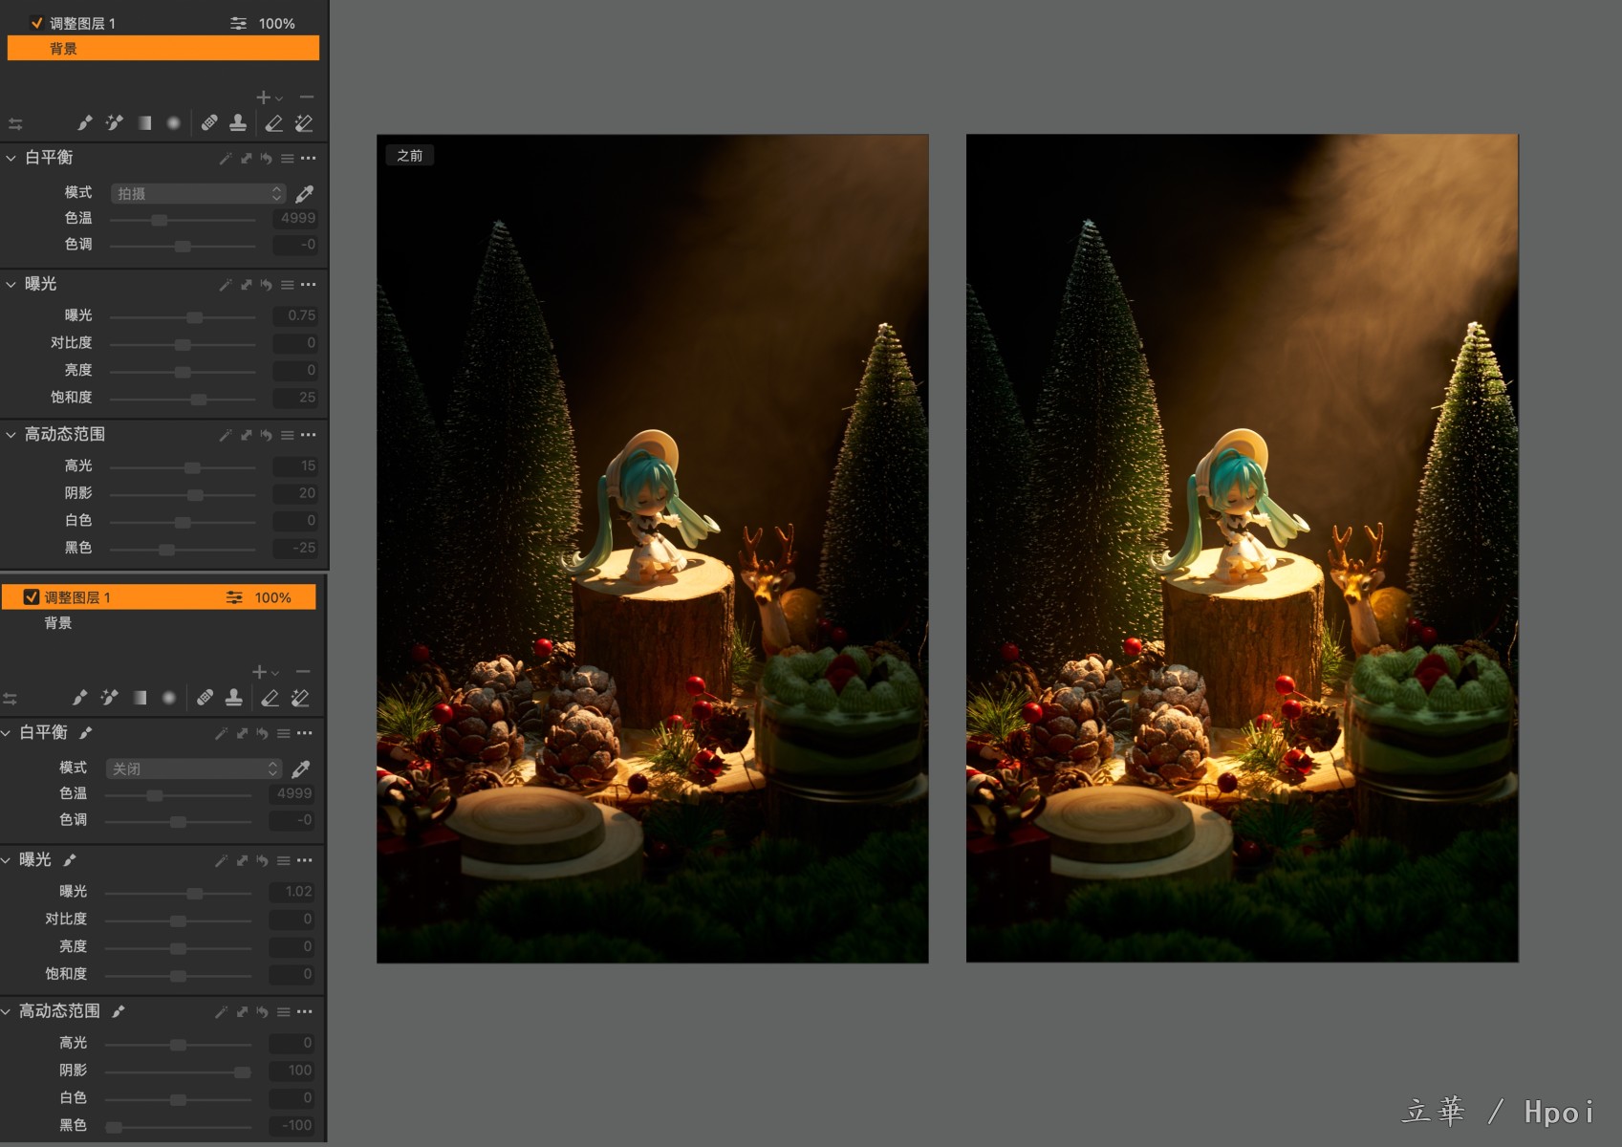
Task: Open add-layer plus menu under highlighted 背景 layer
Action: (269, 97)
